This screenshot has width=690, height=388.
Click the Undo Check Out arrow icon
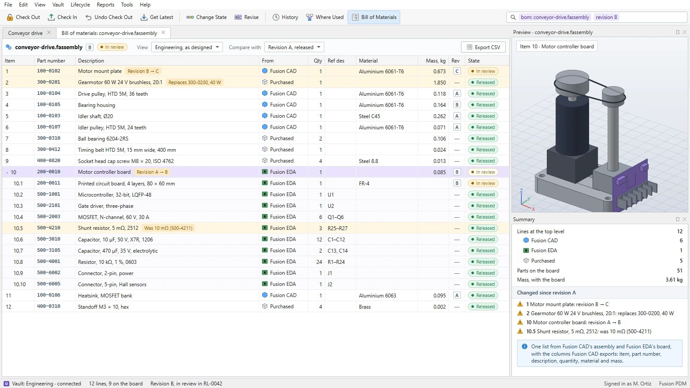click(x=88, y=17)
